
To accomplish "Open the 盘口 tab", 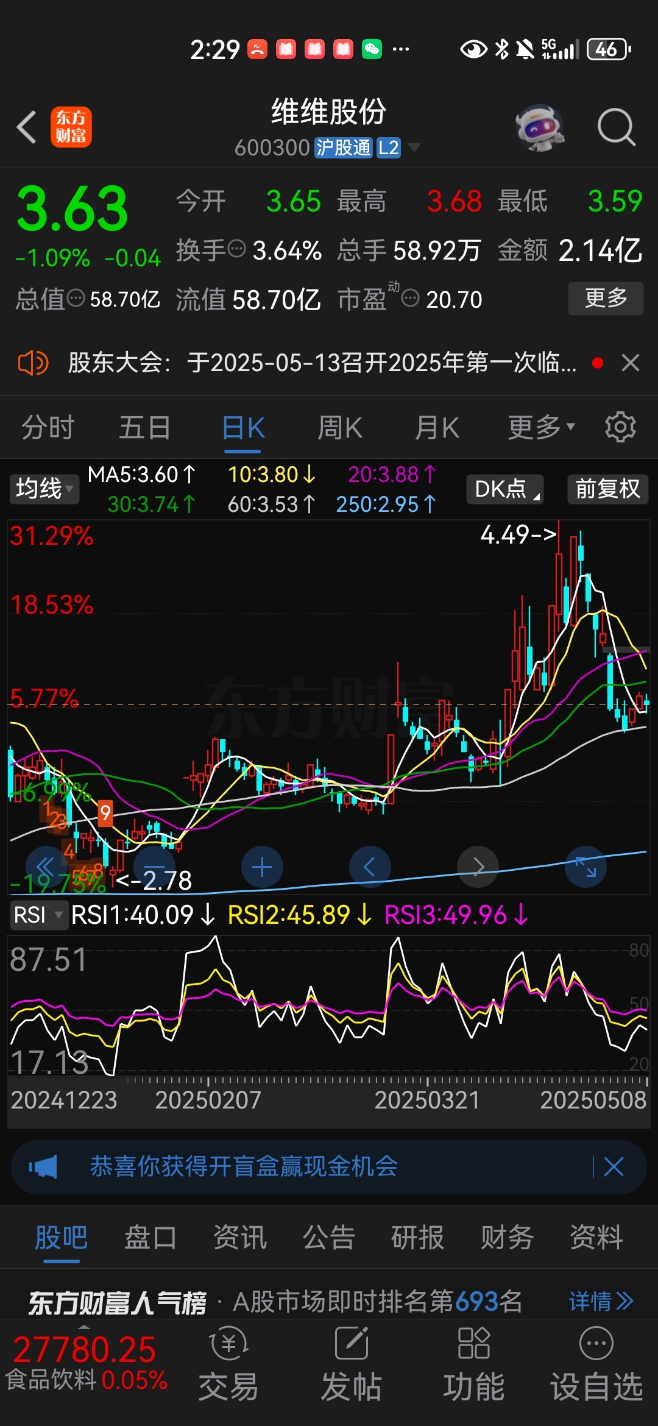I will 150,1238.
